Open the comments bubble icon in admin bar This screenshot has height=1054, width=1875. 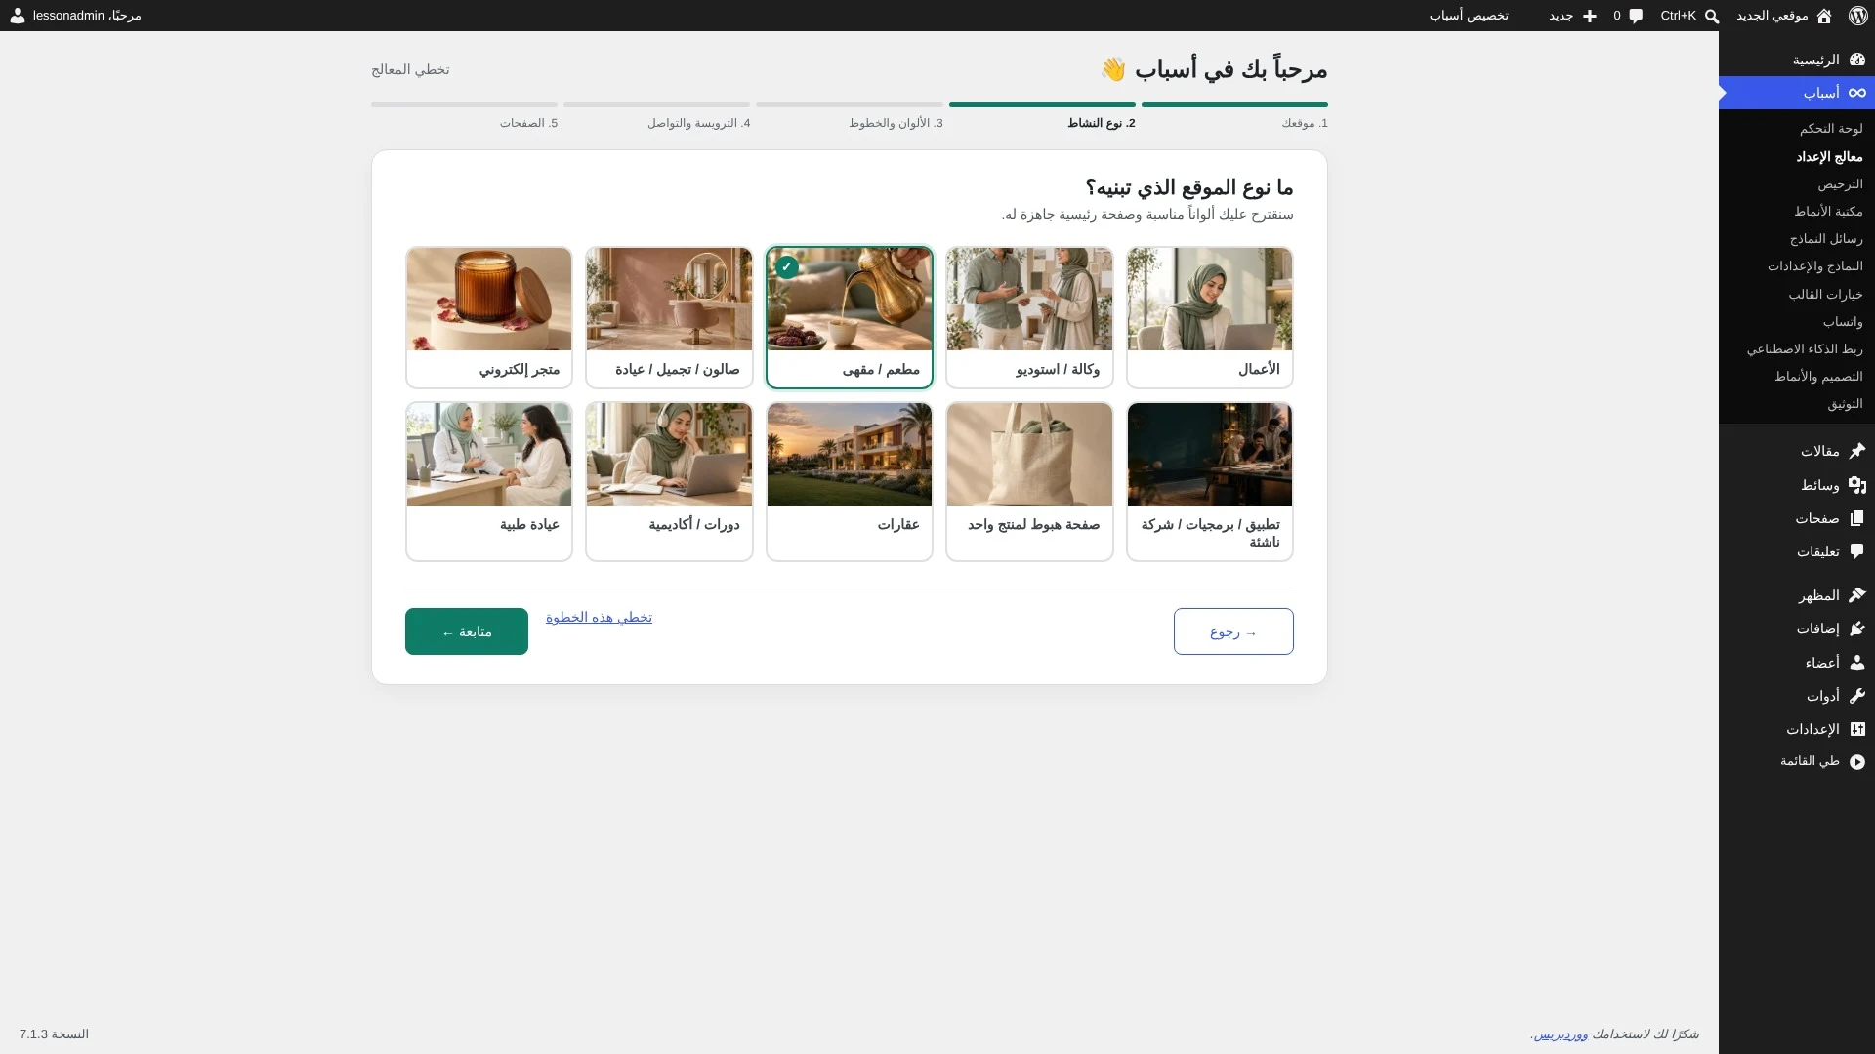point(1636,16)
